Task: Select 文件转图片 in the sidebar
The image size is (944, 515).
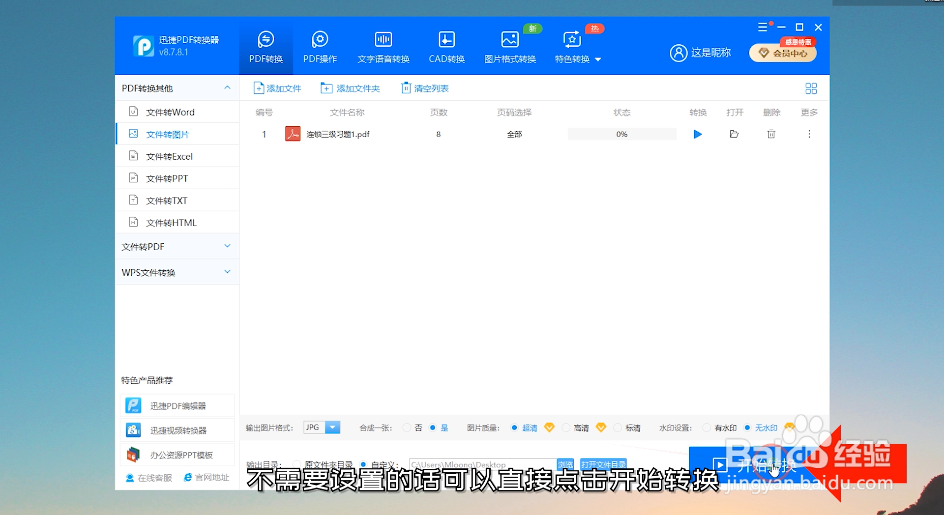Action: [177, 134]
